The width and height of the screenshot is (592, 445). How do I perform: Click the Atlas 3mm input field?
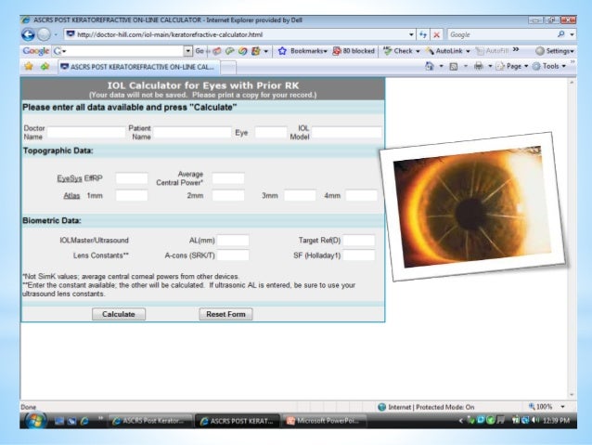[x=300, y=195]
